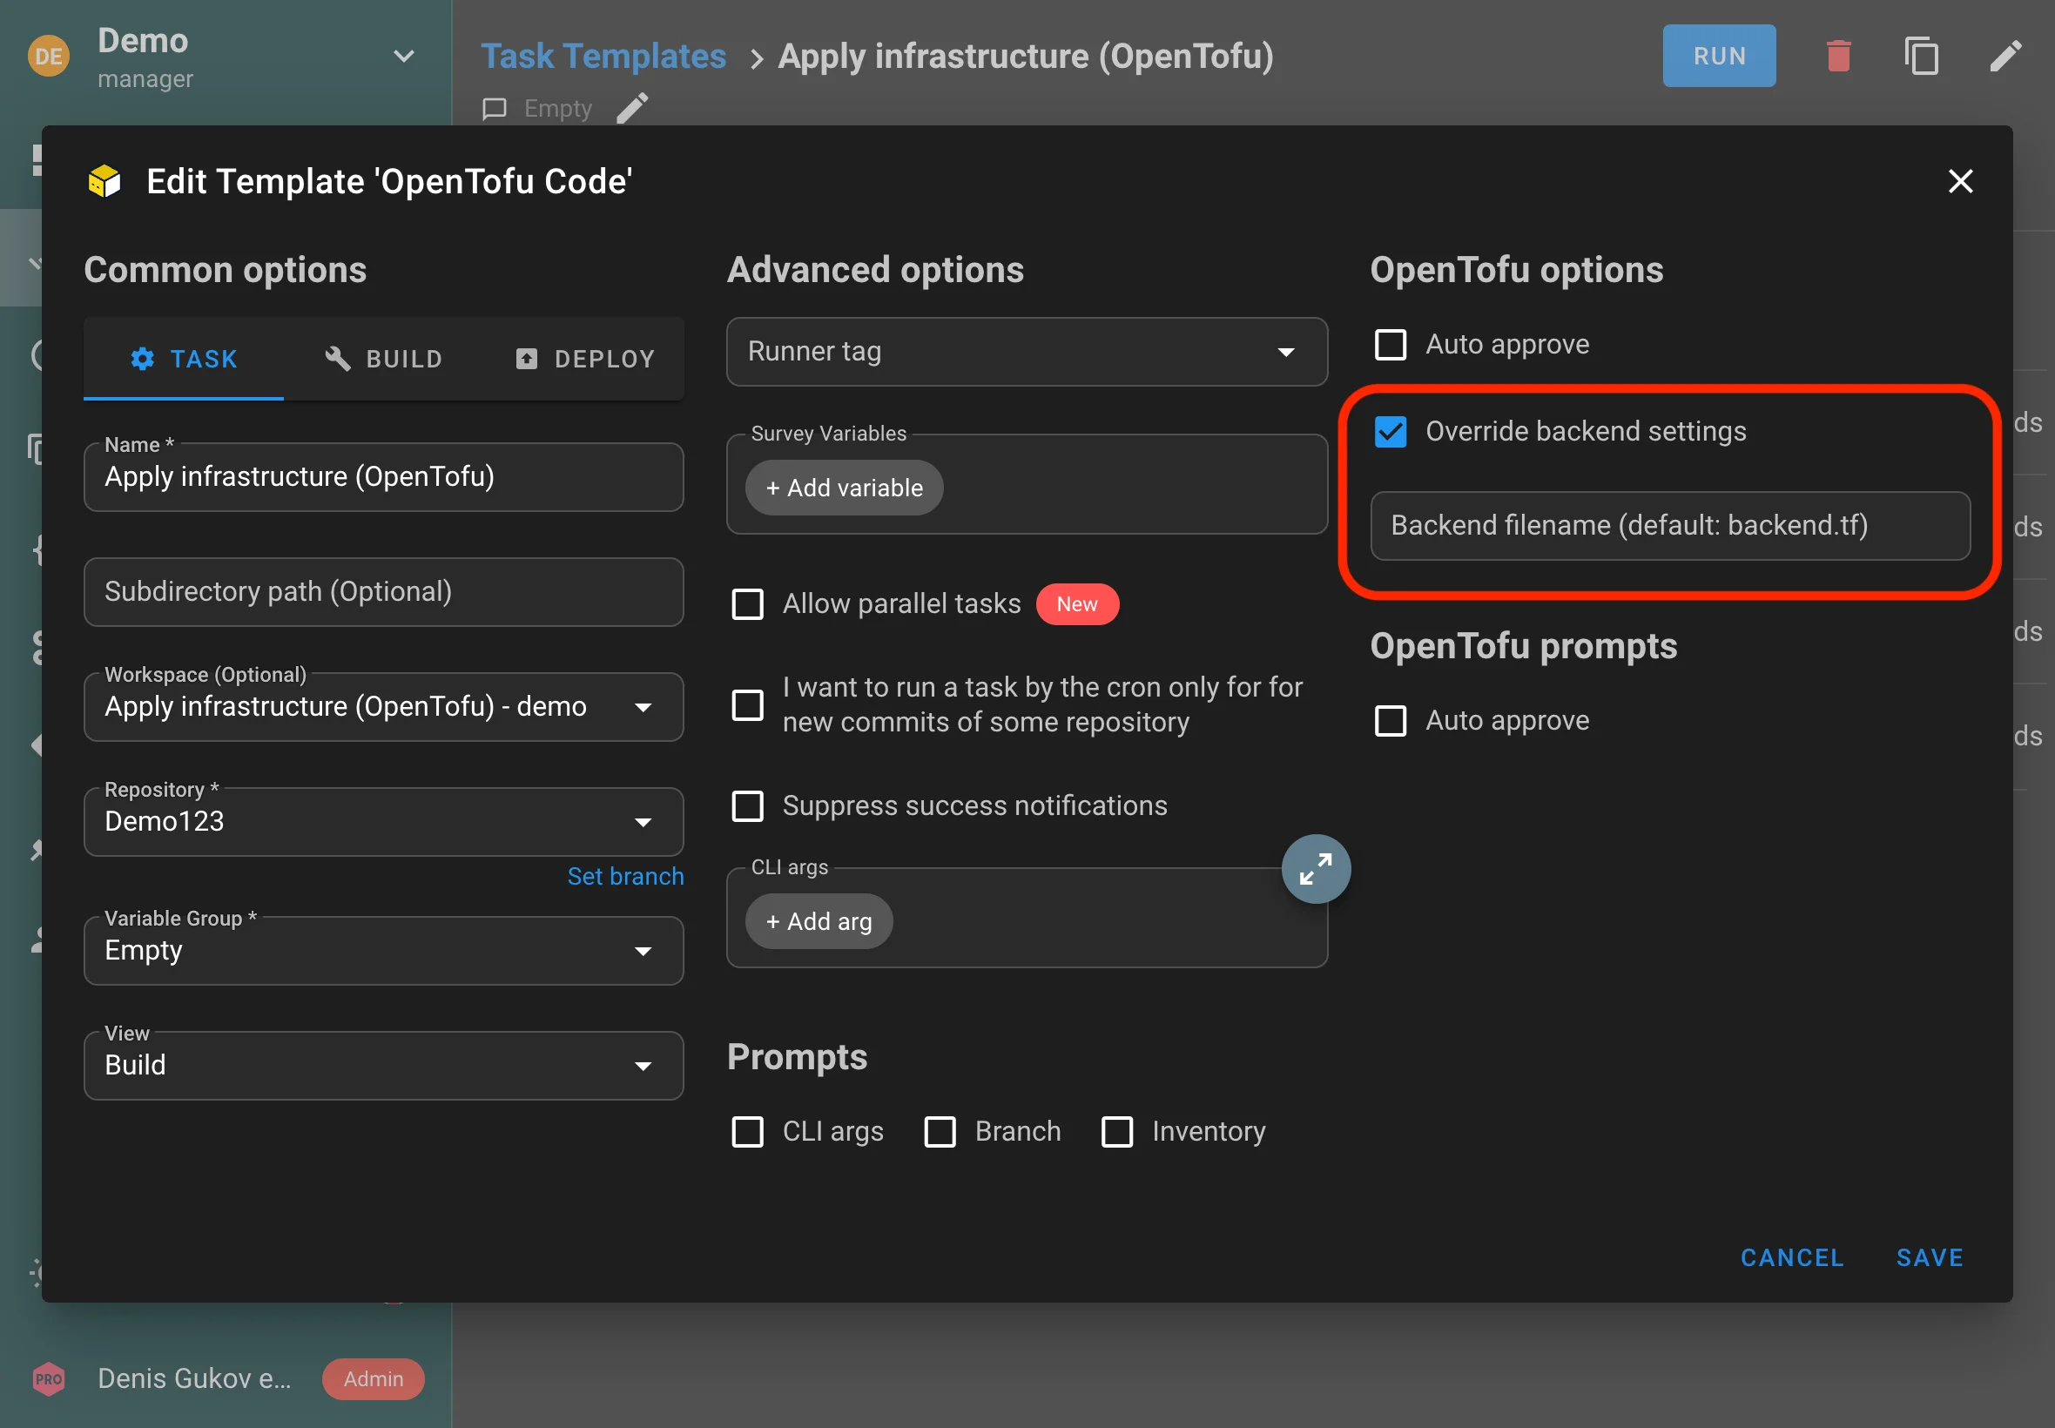Click the Set branch link
Viewport: 2055px width, 1428px height.
[624, 877]
